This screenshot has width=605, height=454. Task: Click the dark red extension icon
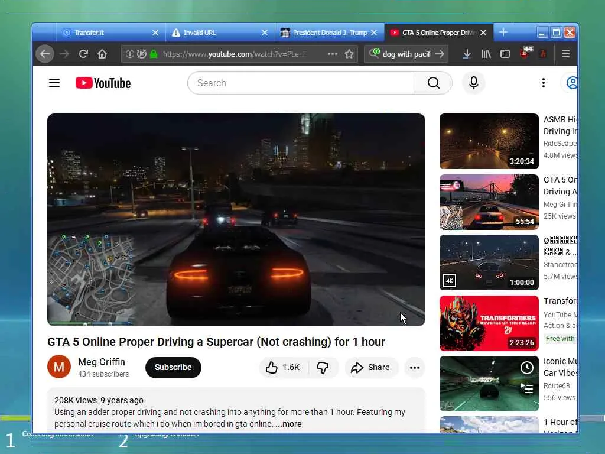[543, 54]
